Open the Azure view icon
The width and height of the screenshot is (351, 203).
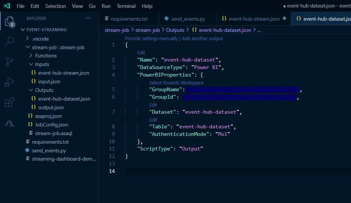pyautogui.click(x=9, y=123)
